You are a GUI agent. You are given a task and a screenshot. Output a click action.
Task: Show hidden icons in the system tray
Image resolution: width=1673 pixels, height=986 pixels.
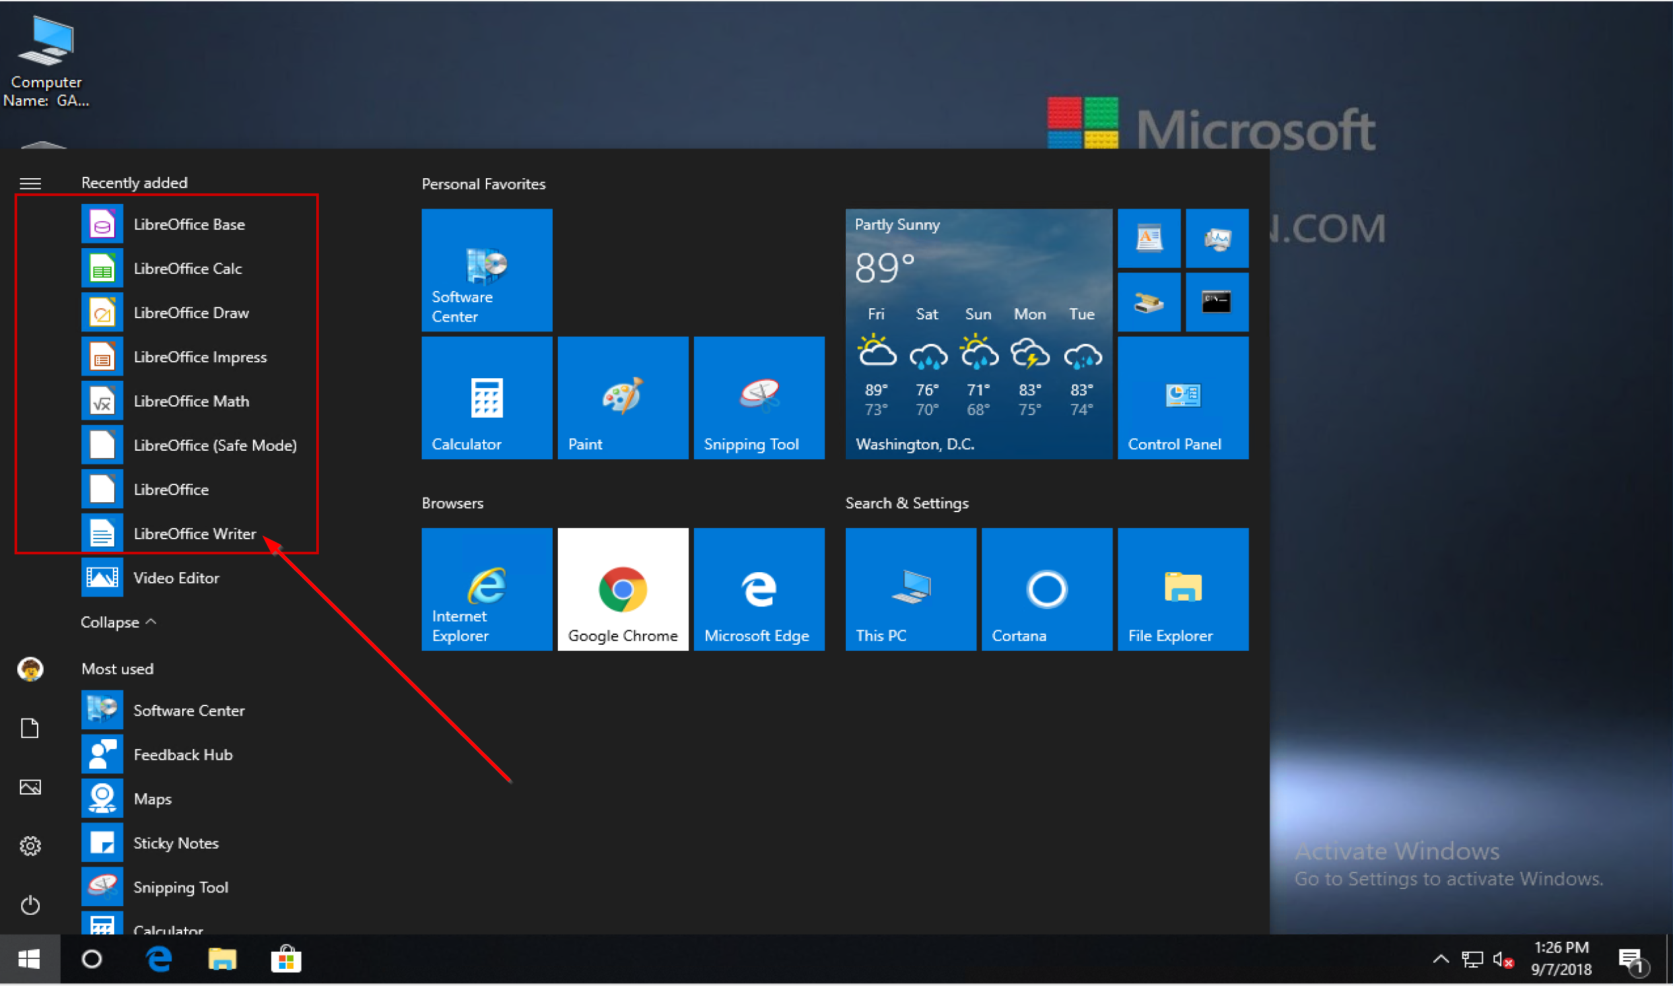(1441, 960)
